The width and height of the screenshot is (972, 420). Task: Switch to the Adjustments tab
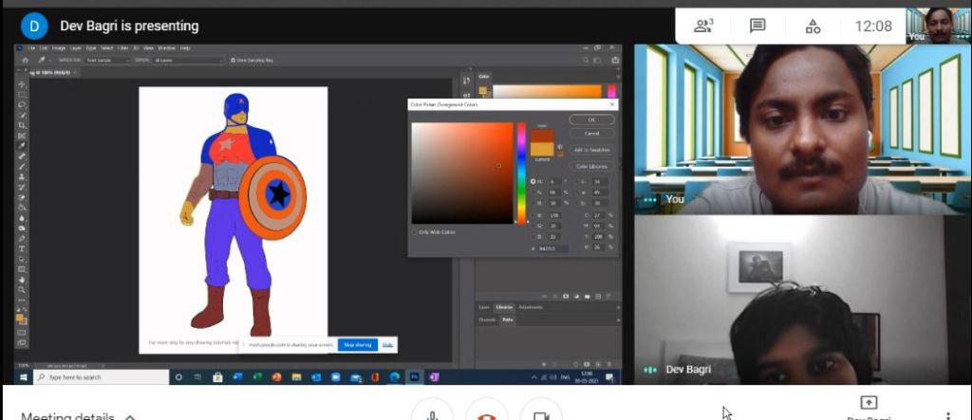[x=530, y=307]
